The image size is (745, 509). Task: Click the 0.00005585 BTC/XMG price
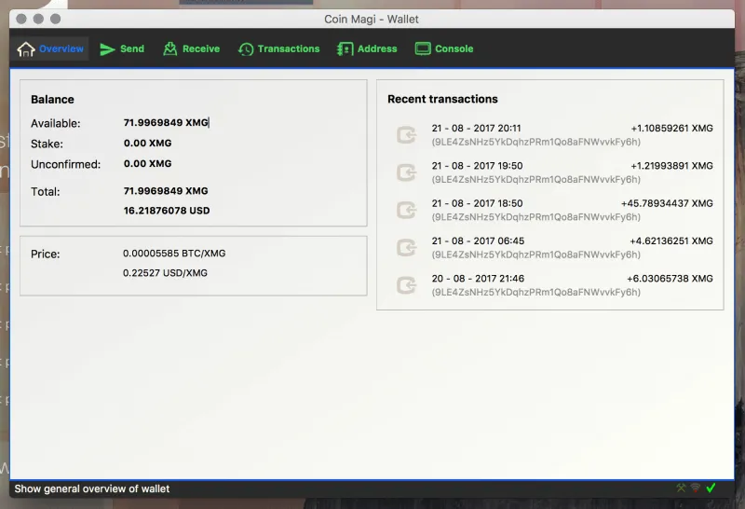[x=174, y=253]
